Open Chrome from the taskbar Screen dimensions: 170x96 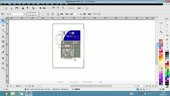pos(6,94)
